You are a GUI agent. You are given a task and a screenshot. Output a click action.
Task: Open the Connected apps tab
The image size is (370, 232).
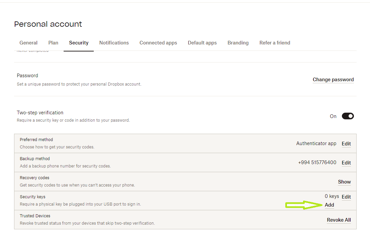click(x=158, y=43)
